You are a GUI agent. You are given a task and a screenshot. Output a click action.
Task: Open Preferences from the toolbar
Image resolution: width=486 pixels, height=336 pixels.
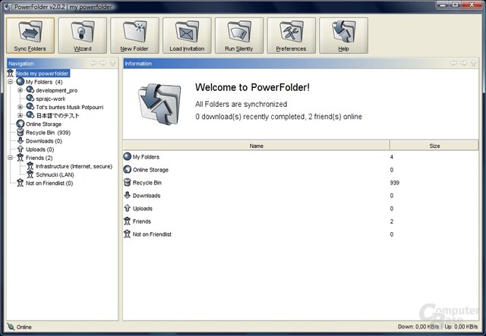pos(292,36)
